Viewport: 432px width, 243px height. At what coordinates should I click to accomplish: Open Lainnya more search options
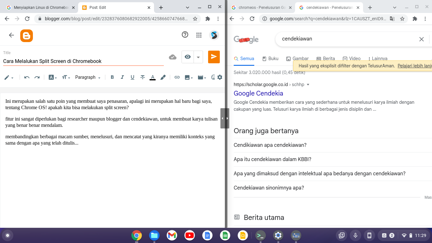tap(378, 59)
